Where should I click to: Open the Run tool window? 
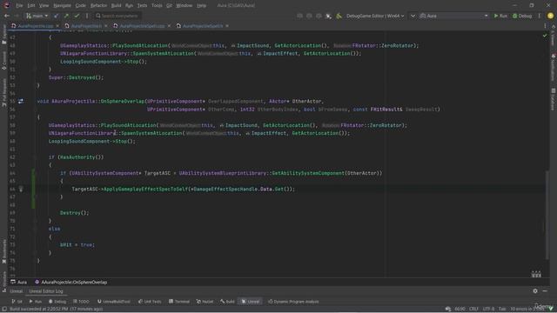coord(35,302)
